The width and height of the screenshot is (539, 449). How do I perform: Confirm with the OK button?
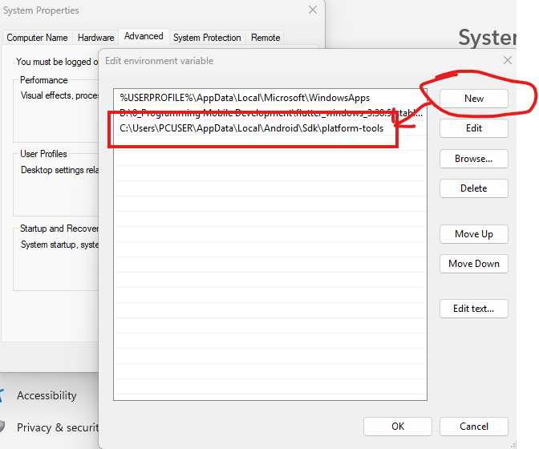pos(398,427)
